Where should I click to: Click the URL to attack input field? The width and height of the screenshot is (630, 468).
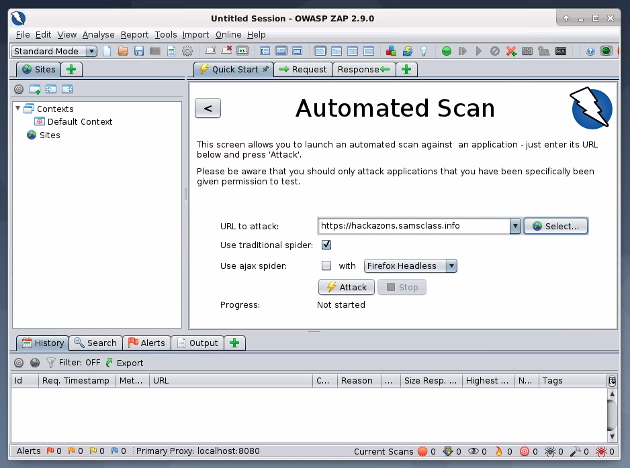coord(414,226)
